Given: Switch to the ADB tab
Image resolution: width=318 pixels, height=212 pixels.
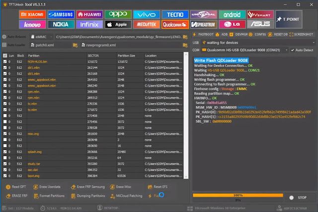Looking at the screenshot, I should coord(222,35).
